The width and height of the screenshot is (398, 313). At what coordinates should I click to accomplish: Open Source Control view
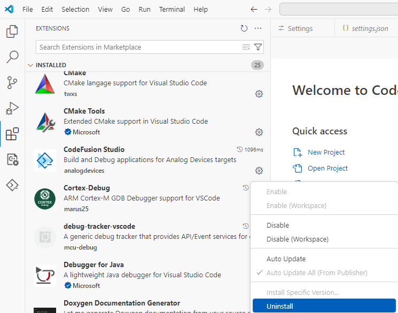point(12,83)
